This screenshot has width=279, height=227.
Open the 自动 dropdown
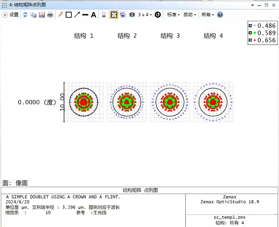190,15
